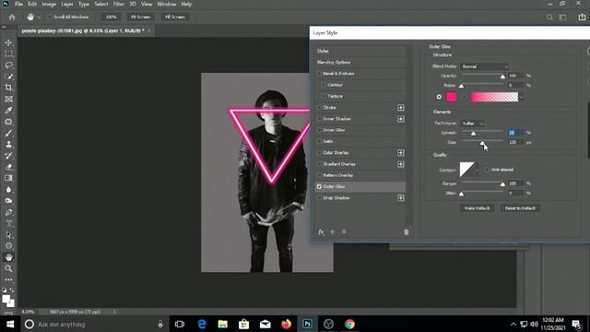Select the Lasso tool
This screenshot has width=590, height=332.
pos(8,65)
